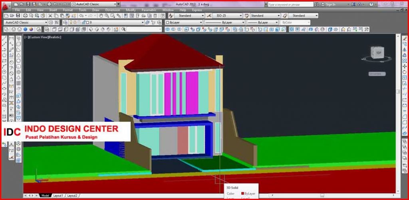This screenshot has height=200, width=409.
Task: Click the Custom View viewport label
Action: click(x=38, y=37)
